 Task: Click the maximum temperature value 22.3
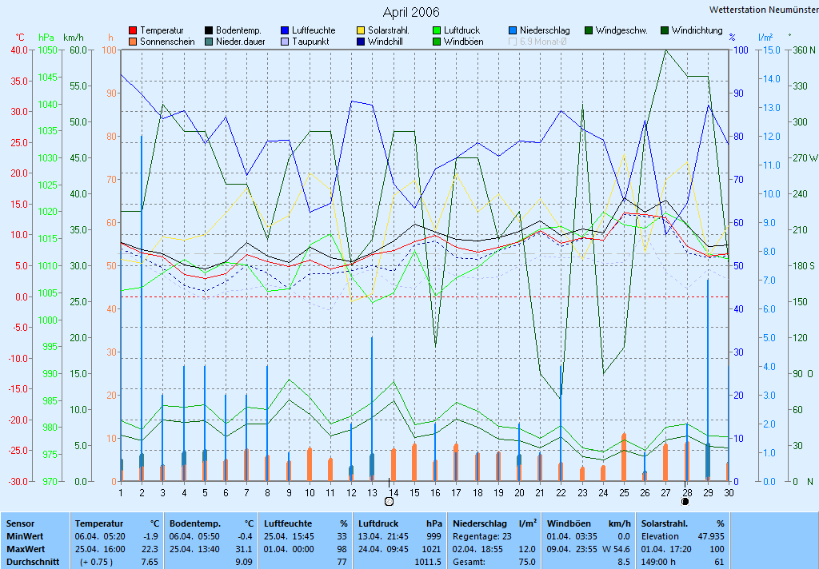pyautogui.click(x=150, y=549)
